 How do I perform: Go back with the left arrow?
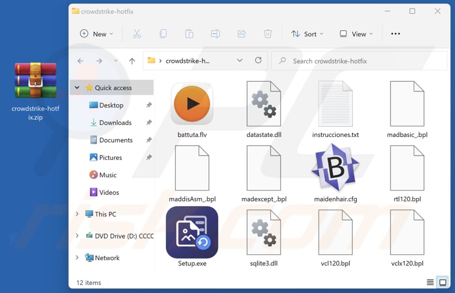(81, 61)
